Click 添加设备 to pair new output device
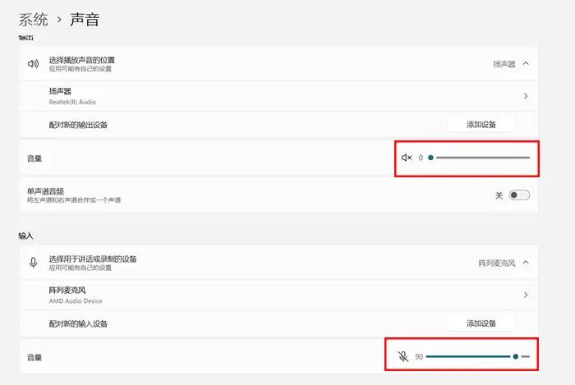The width and height of the screenshot is (575, 385). coord(481,125)
